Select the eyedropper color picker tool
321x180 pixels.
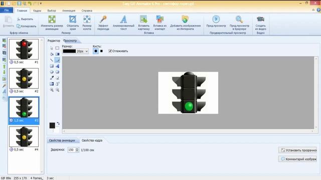point(52,78)
